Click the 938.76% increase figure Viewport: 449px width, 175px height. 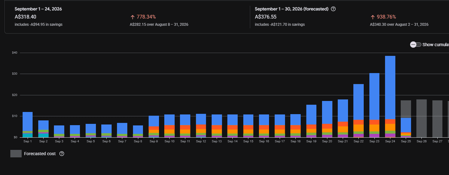coord(386,17)
